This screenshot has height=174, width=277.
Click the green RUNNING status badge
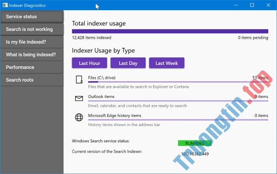coord(195,143)
